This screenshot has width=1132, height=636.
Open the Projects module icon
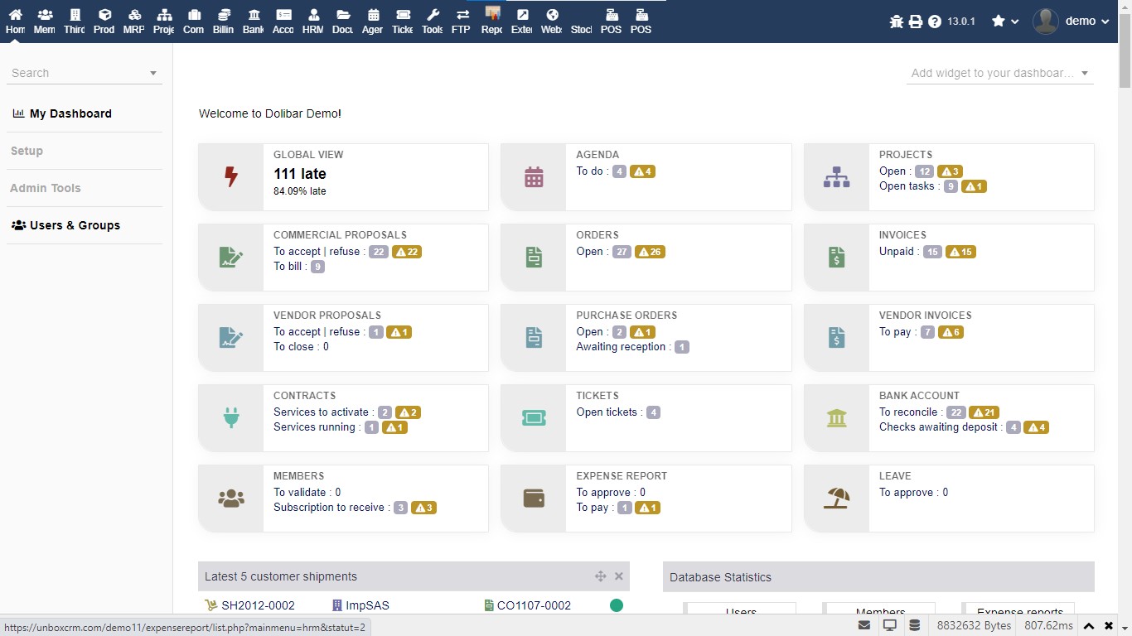click(163, 21)
